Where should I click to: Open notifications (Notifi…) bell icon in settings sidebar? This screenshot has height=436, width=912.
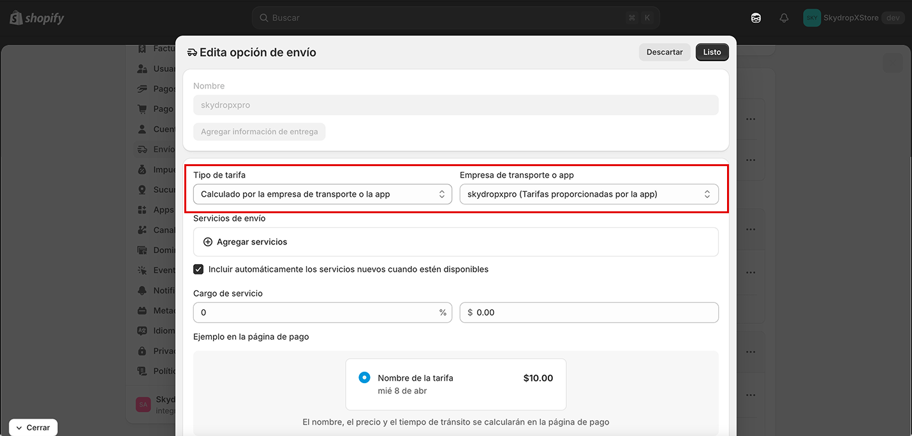(x=142, y=290)
